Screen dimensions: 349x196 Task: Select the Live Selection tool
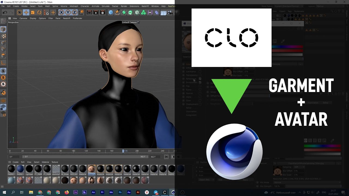pyautogui.click(x=19, y=12)
